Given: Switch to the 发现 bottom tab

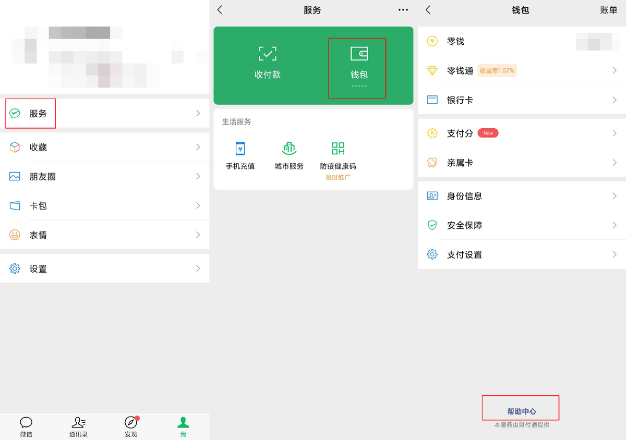Looking at the screenshot, I should coord(130,426).
